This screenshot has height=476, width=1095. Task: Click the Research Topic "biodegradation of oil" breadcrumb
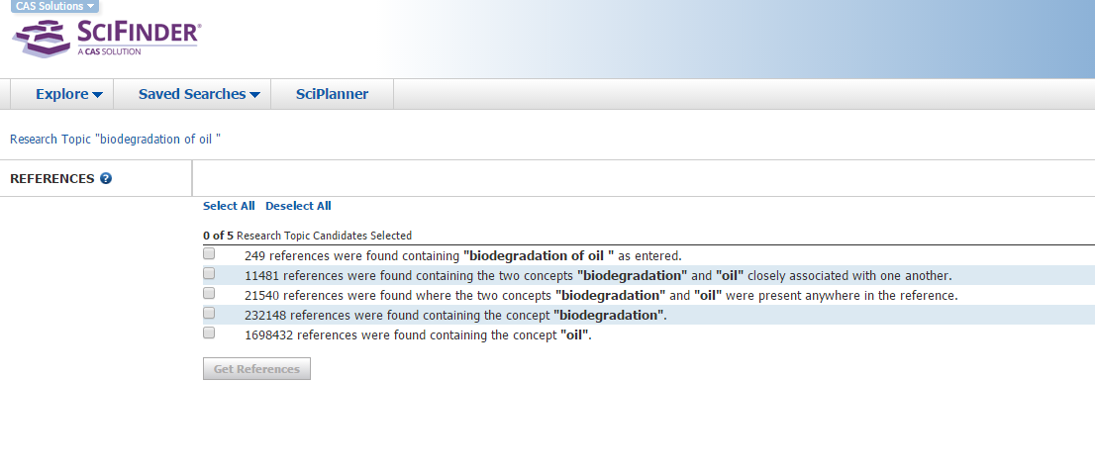(115, 139)
